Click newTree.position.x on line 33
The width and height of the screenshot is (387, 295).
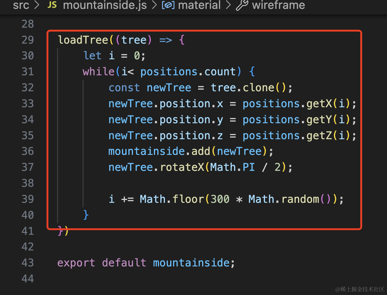166,104
